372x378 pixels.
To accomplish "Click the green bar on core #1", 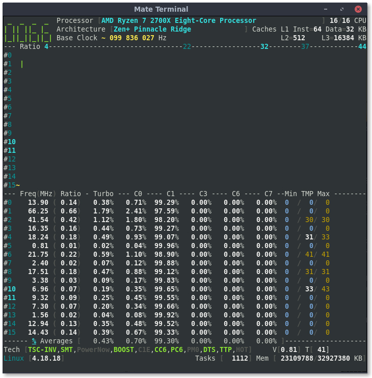I will pos(22,64).
